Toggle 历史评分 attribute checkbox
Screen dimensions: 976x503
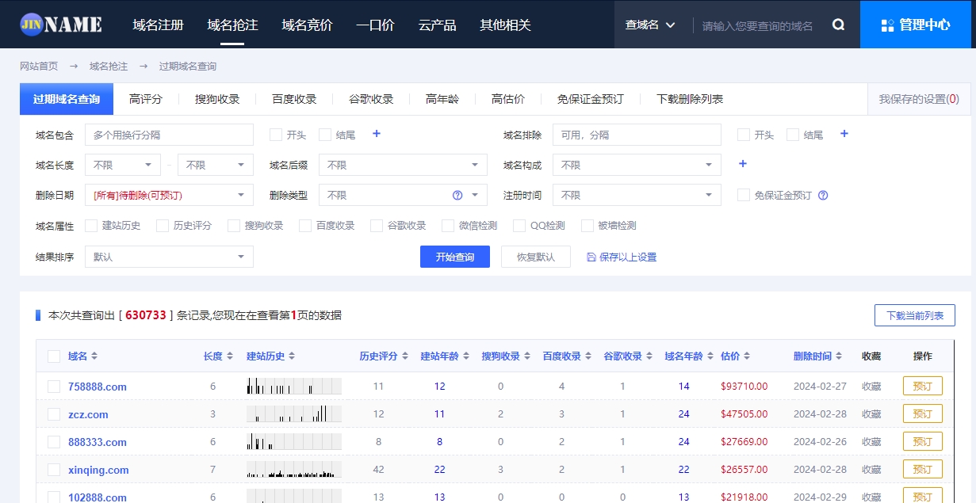(163, 226)
